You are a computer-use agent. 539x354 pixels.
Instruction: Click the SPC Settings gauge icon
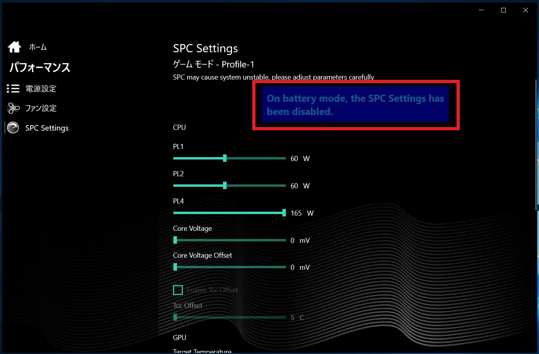click(13, 128)
